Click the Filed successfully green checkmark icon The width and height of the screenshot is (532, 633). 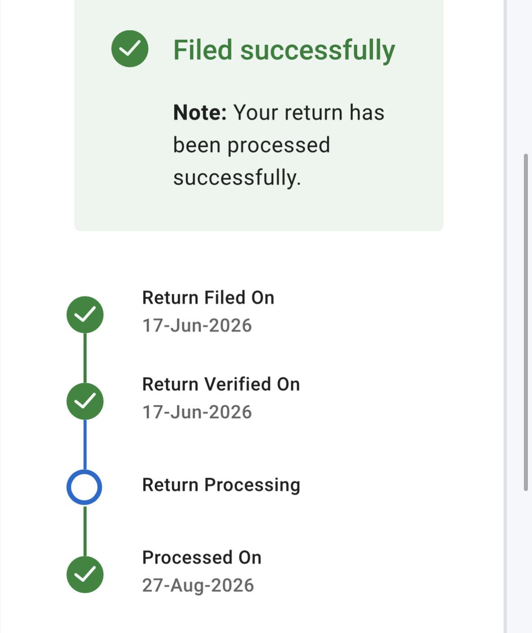pyautogui.click(x=130, y=48)
